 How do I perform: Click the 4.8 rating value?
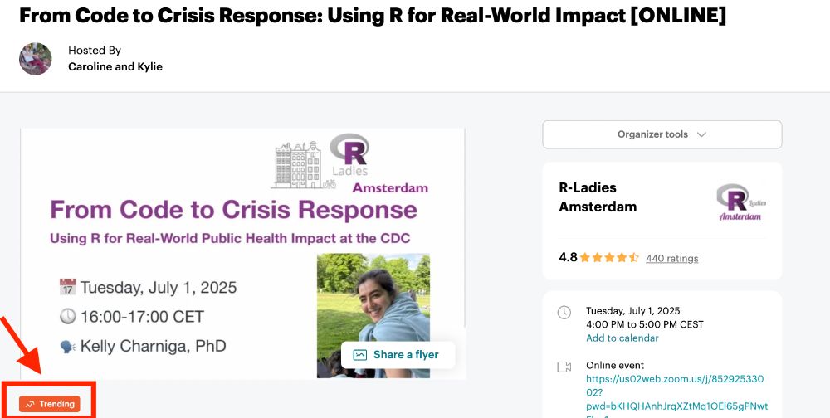coord(568,258)
